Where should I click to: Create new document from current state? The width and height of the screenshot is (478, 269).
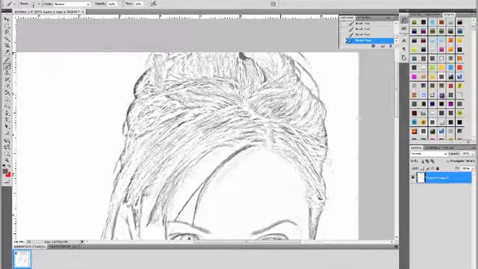pos(373,46)
